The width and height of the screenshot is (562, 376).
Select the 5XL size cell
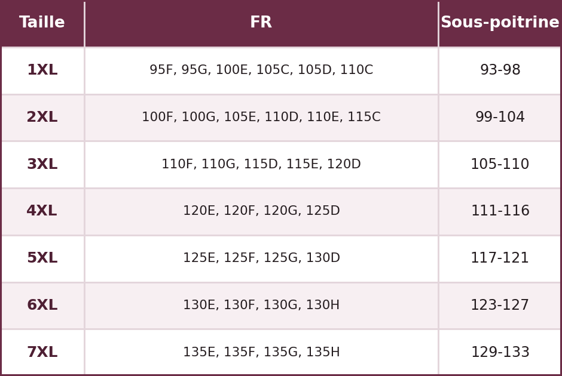(x=42, y=258)
